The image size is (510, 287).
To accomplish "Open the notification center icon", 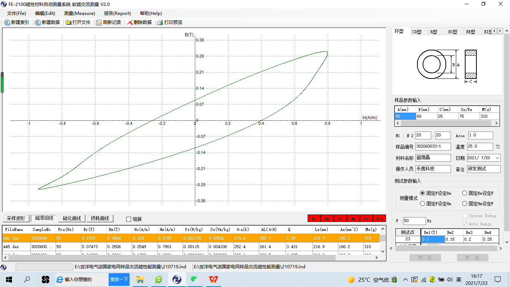I will [x=498, y=280].
